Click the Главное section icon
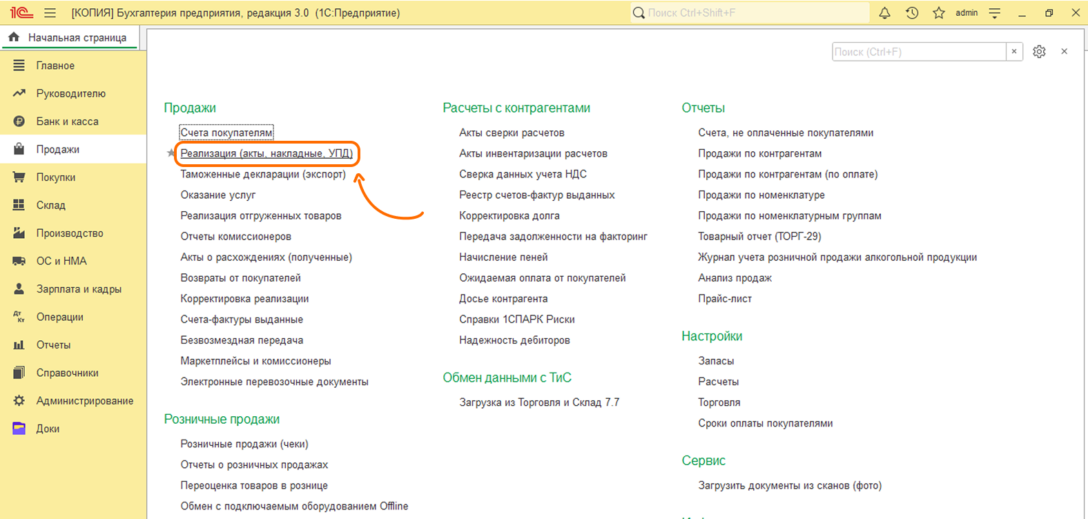 19,66
